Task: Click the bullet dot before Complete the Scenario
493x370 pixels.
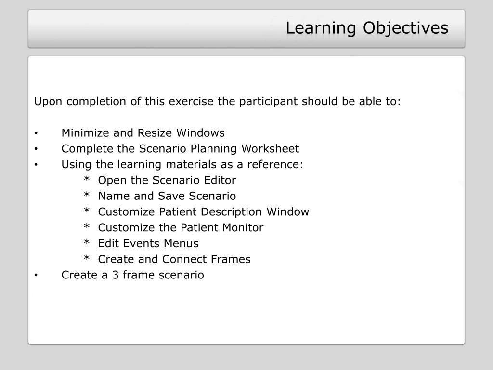Action: (36, 149)
